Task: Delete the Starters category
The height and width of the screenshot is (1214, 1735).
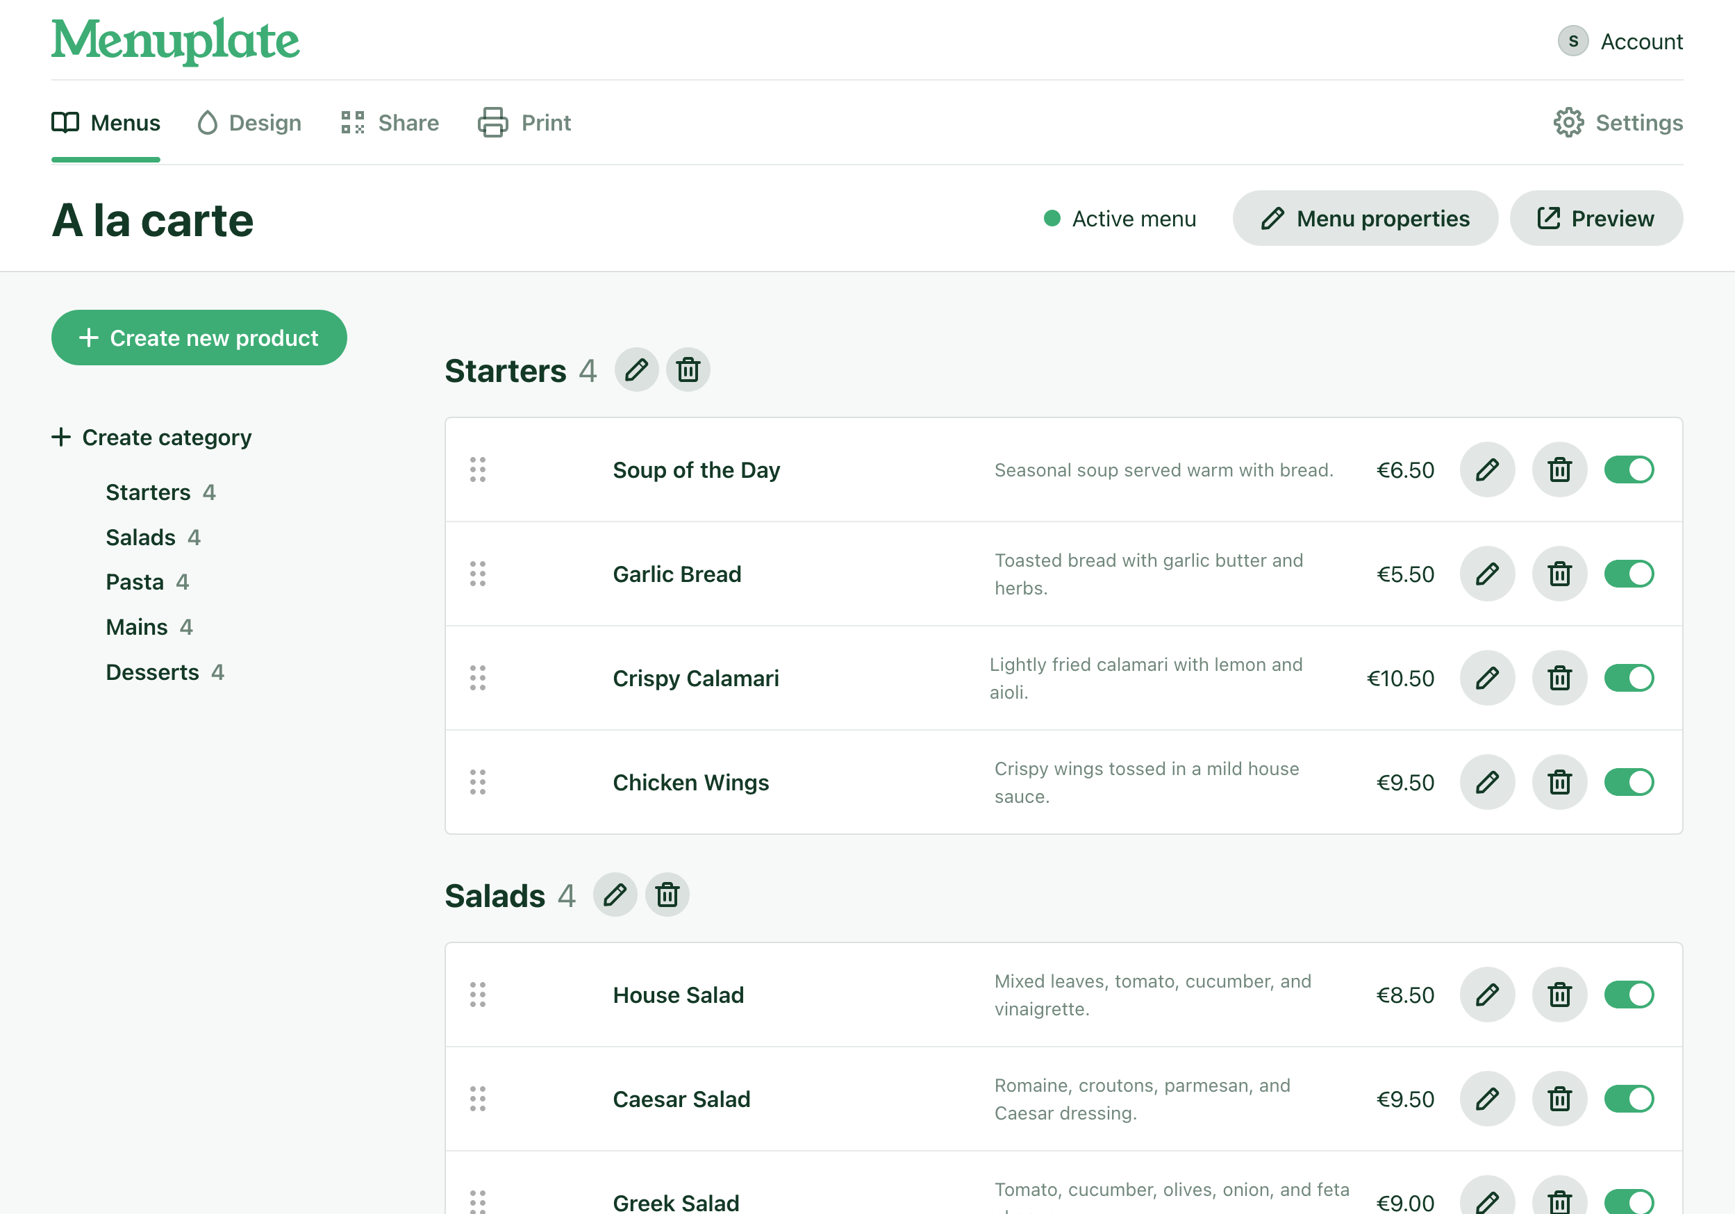Action: (688, 370)
